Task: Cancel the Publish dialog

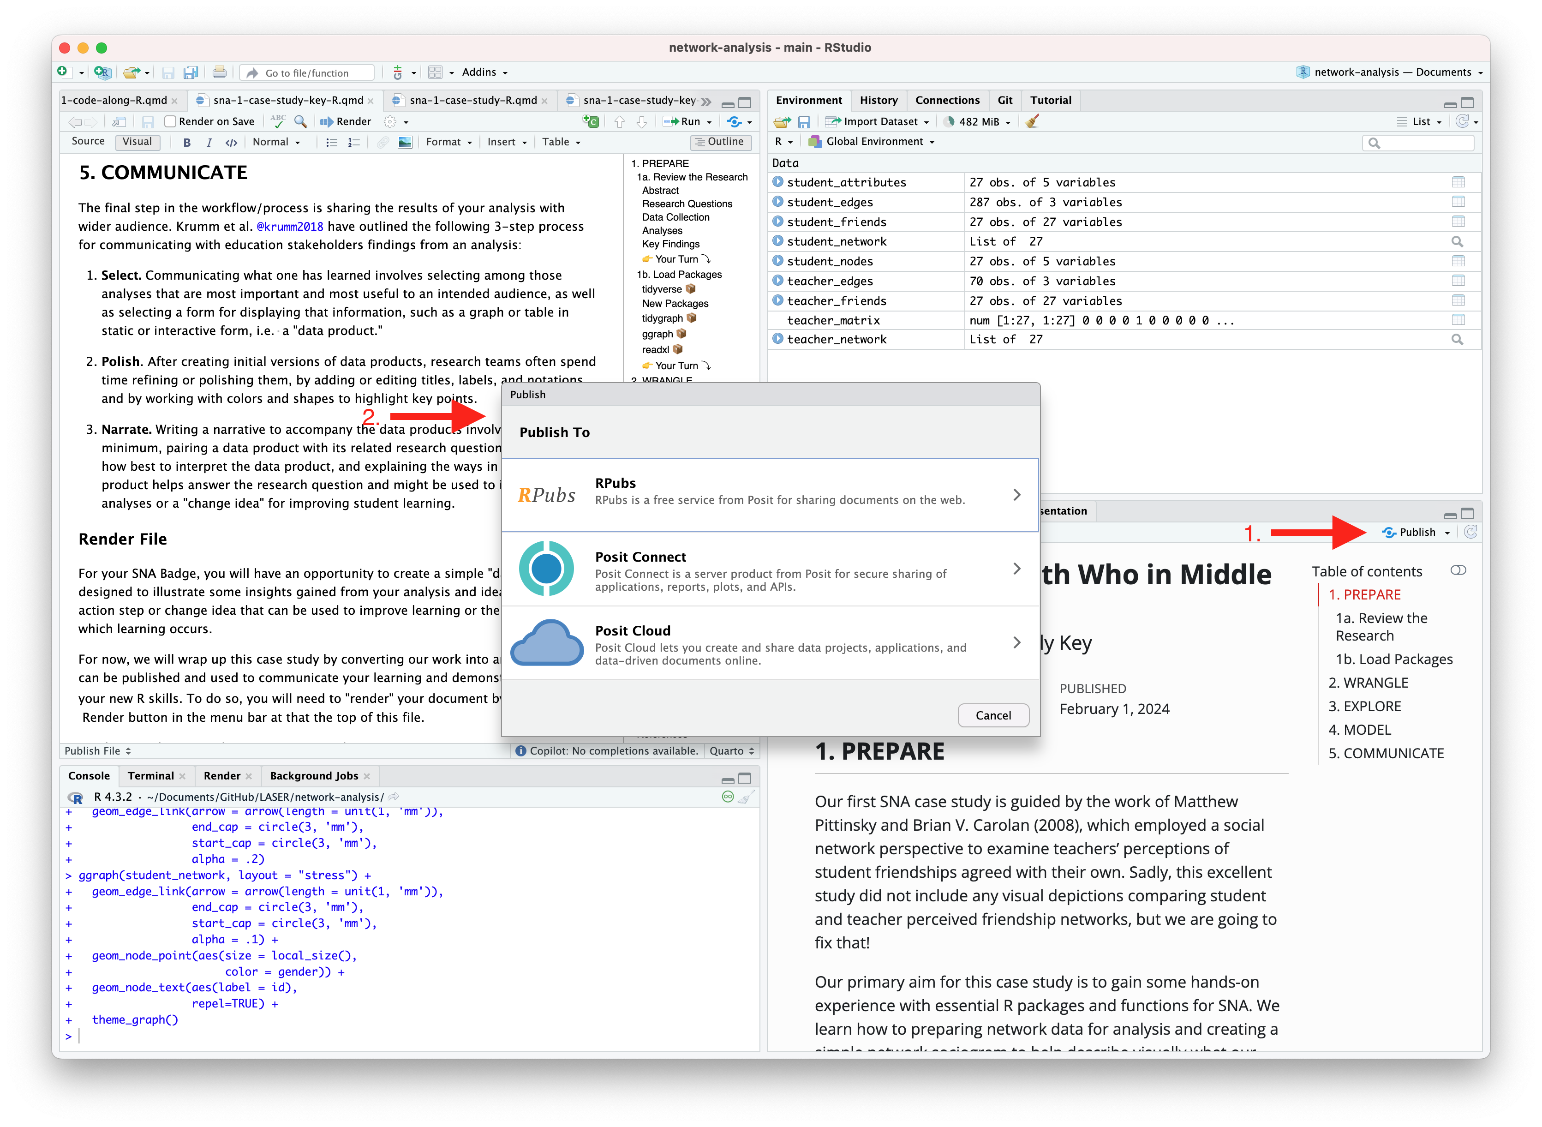Action: pos(992,715)
